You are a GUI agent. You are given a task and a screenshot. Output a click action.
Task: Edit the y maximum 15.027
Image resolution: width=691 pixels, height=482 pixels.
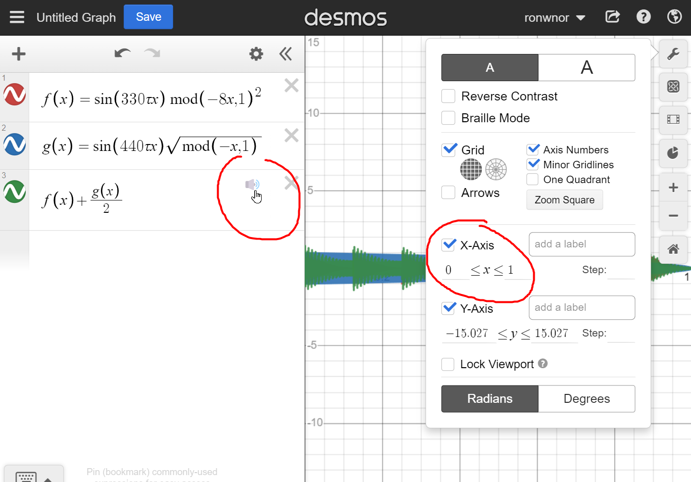(x=555, y=334)
